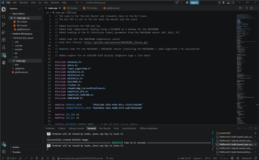Image resolution: width=259 pixels, height=160 pixels.
Task: Toggle bottom Panel visibility
Action: point(228,2)
